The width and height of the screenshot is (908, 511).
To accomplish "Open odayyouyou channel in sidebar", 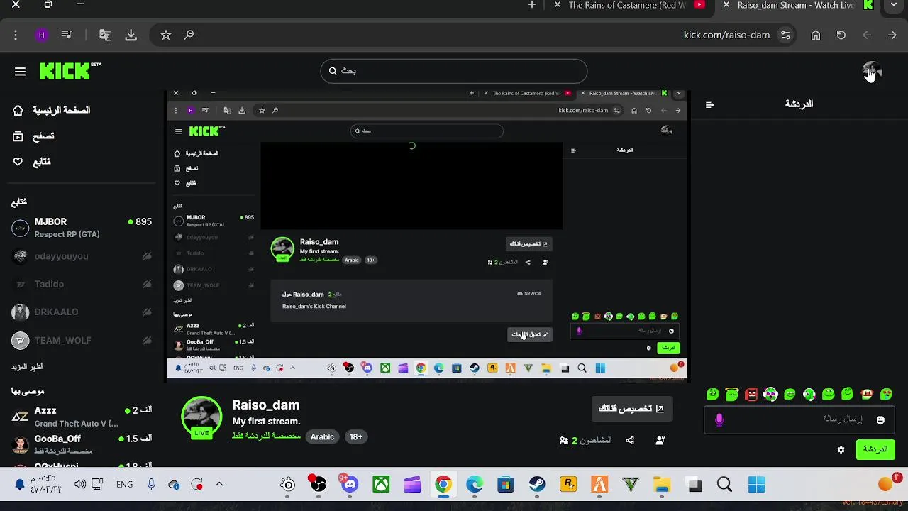I will [82, 256].
